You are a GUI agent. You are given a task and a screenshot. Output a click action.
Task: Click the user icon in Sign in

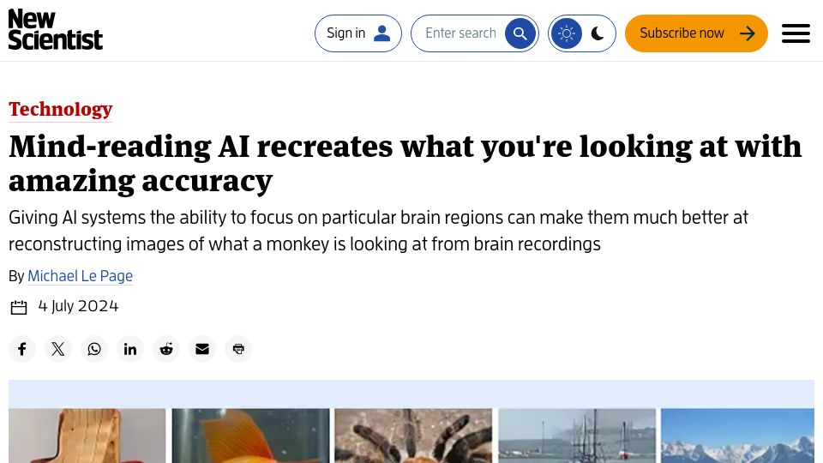[381, 33]
